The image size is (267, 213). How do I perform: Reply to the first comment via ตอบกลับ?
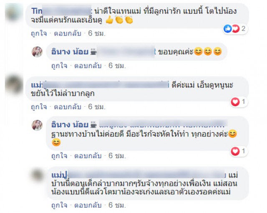point(68,33)
